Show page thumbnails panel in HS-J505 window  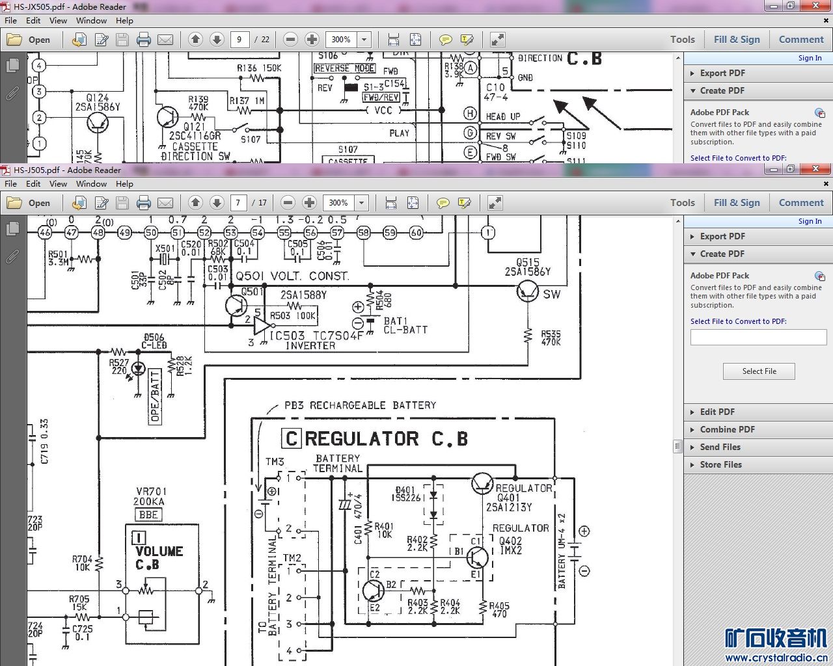[12, 229]
